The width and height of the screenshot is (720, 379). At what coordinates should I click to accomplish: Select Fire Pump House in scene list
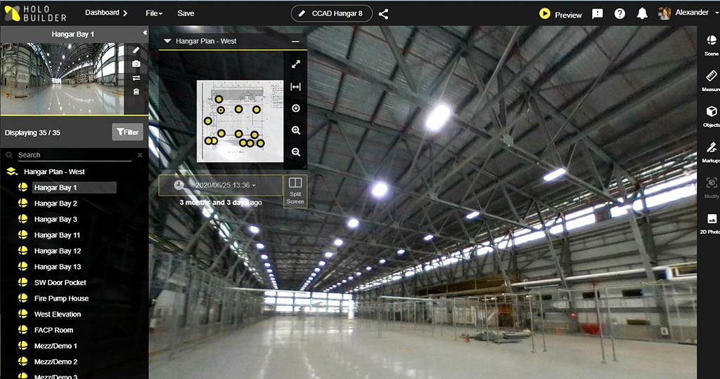[61, 298]
